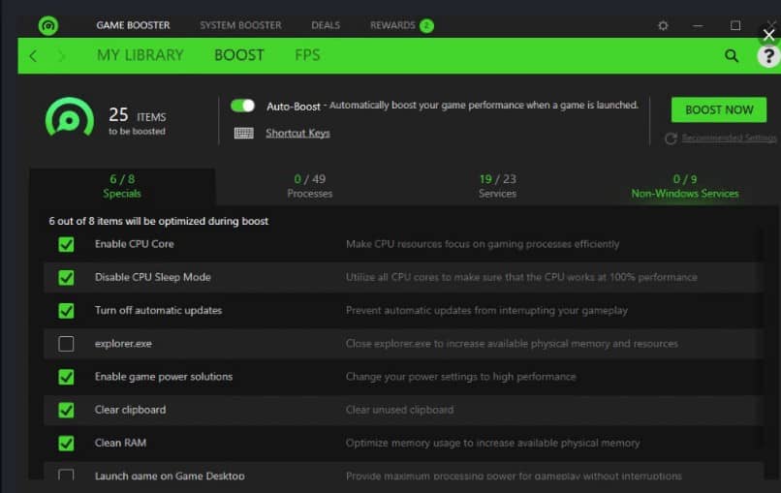
Task: Open help question mark icon
Action: (x=768, y=56)
